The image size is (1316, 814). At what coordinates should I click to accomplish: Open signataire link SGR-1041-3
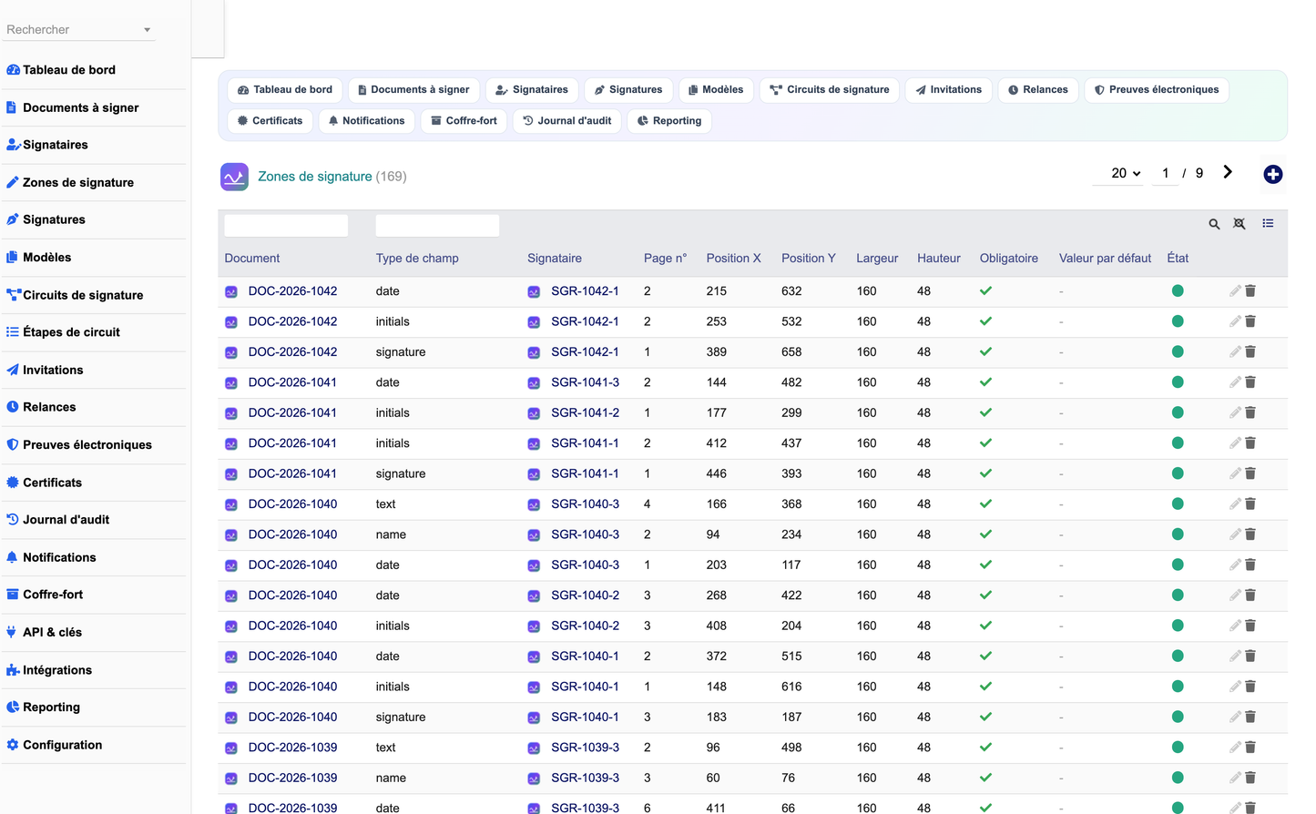tap(585, 382)
